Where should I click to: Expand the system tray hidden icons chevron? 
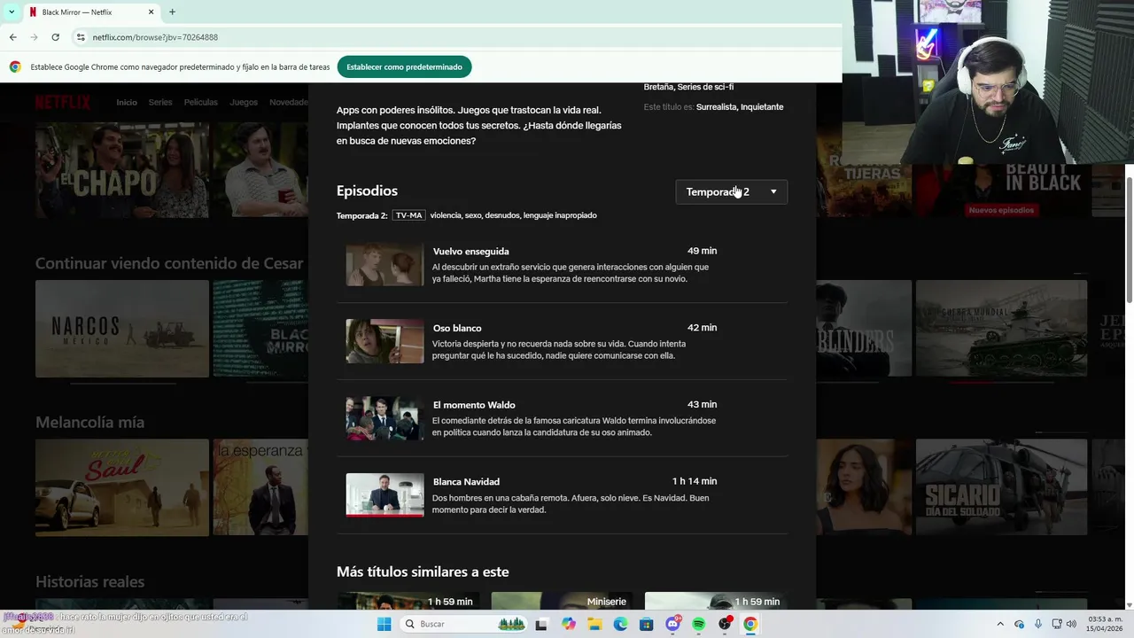1000,624
